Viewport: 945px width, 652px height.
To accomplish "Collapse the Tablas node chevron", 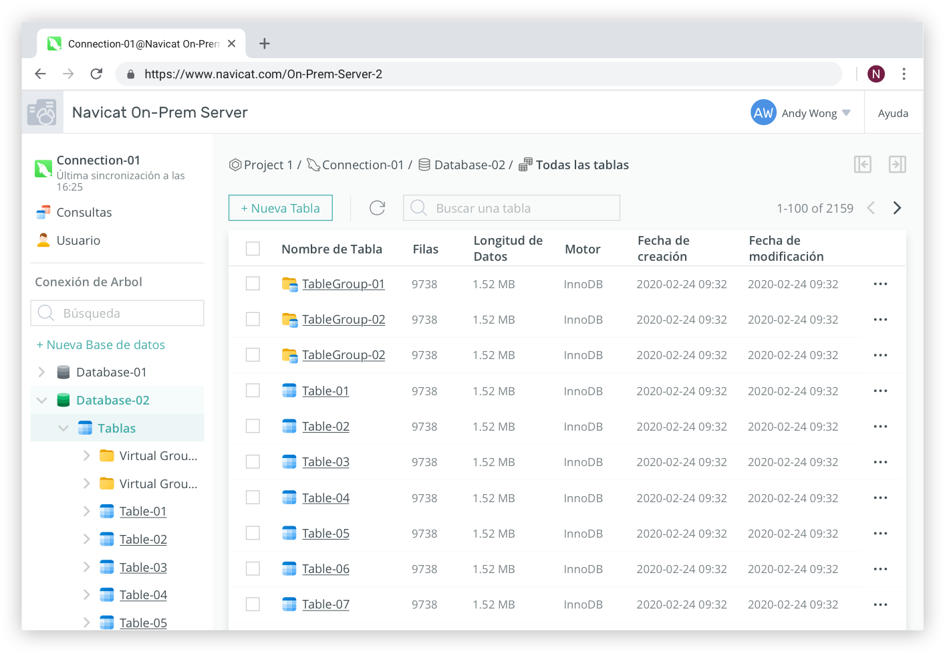I will click(x=63, y=428).
